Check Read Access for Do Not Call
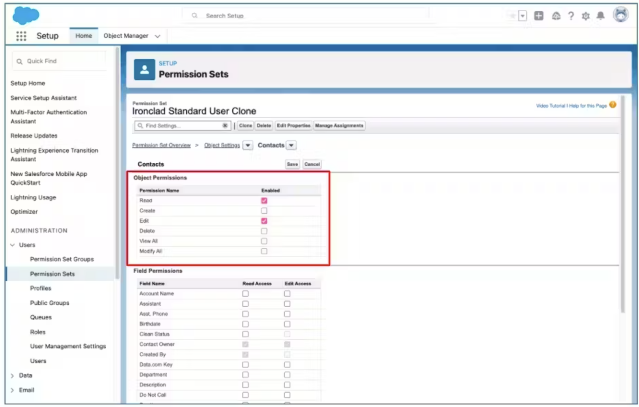639x407 pixels. 245,395
